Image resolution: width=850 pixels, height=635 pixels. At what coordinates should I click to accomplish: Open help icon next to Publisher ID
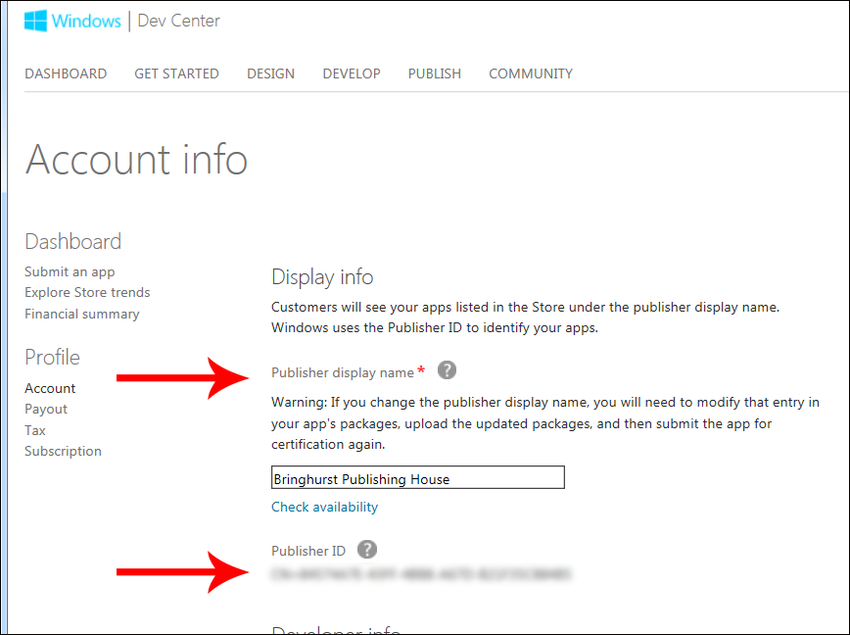click(x=367, y=550)
